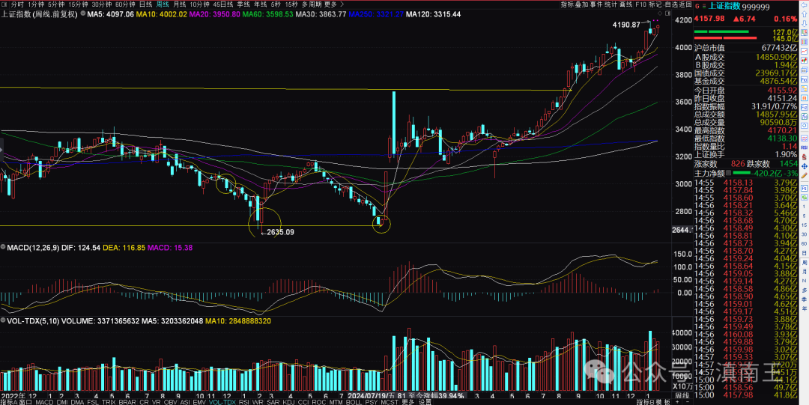
Task: Click the 主力净额 green bar indicator
Action: [742, 173]
